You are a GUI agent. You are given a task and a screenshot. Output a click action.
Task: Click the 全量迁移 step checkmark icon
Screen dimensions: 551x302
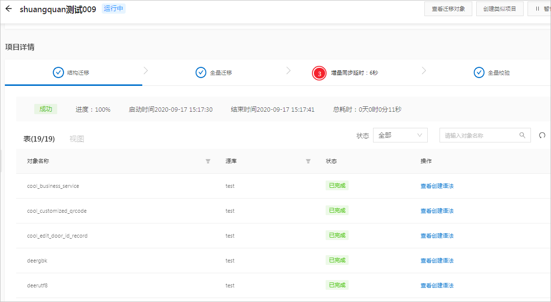point(200,72)
